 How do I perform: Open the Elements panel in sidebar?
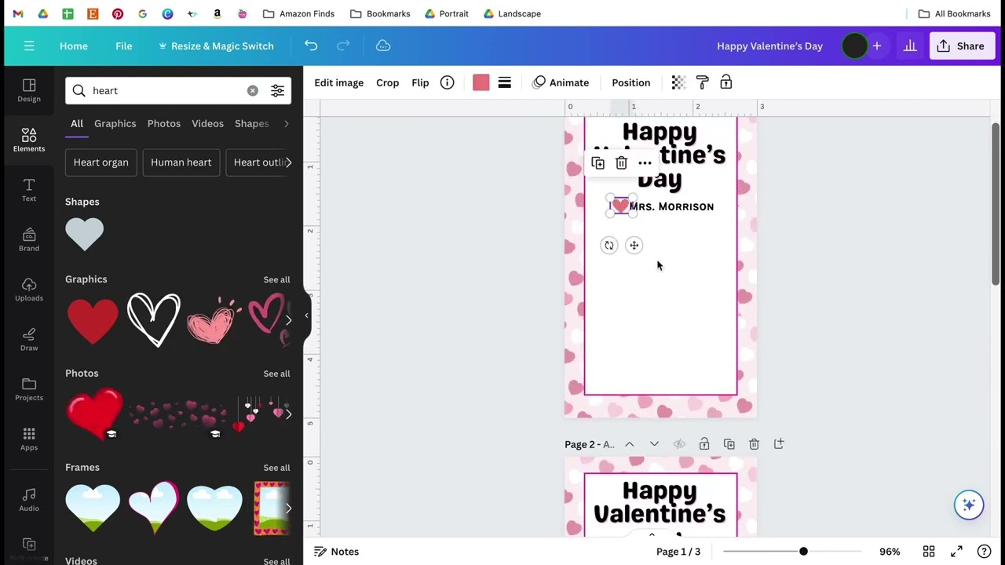29,140
